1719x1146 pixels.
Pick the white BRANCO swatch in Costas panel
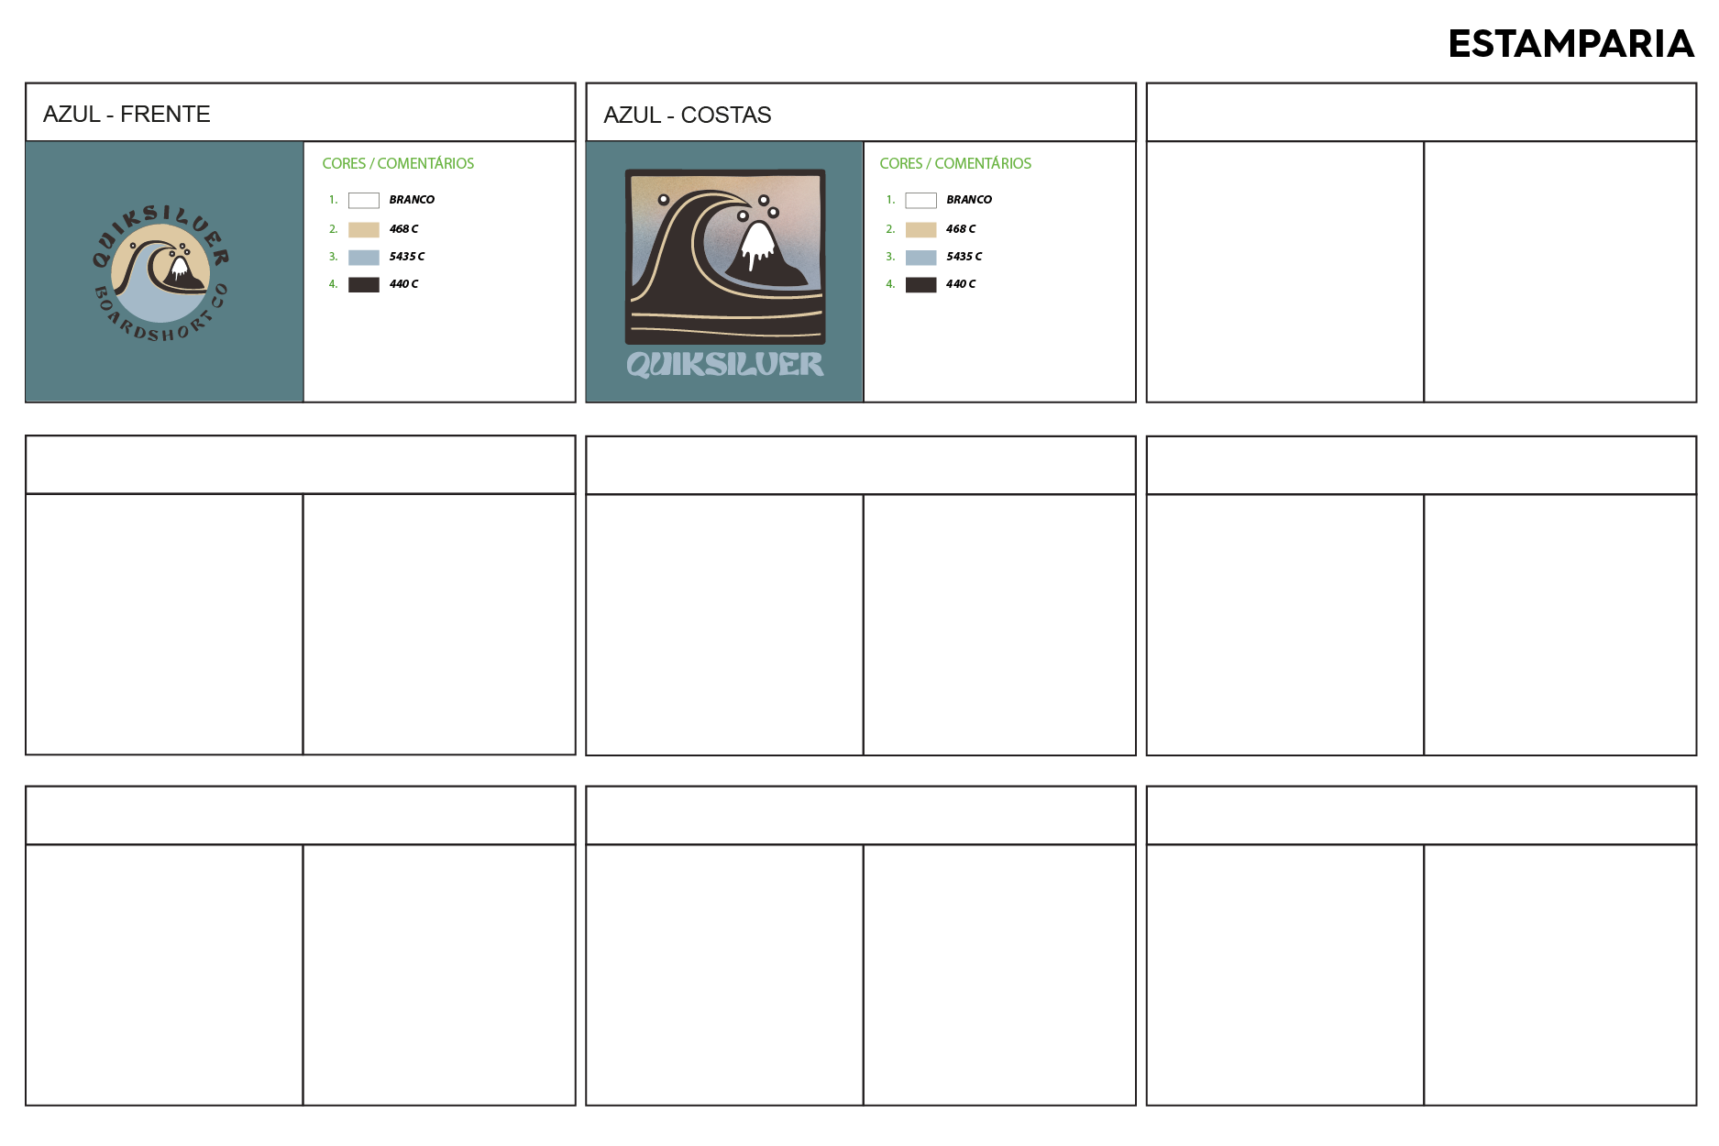(921, 200)
